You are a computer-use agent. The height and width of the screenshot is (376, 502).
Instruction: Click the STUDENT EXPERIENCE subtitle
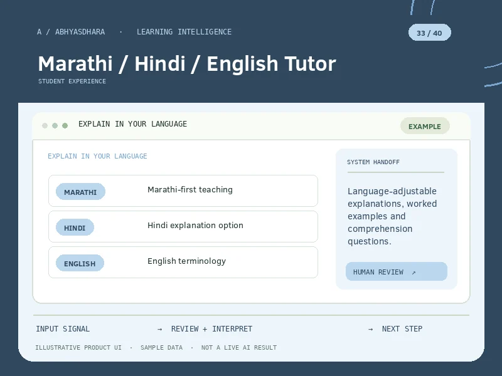point(72,81)
